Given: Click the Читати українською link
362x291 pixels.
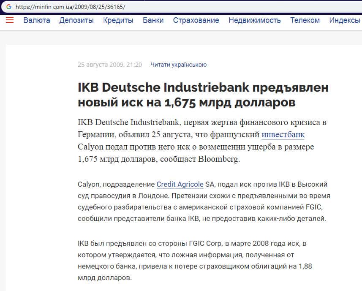Looking at the screenshot, I should (x=178, y=65).
